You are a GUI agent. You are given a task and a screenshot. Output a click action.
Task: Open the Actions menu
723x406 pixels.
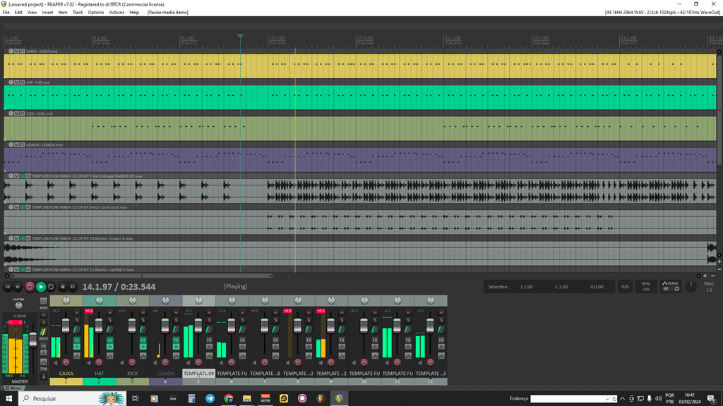pos(116,13)
